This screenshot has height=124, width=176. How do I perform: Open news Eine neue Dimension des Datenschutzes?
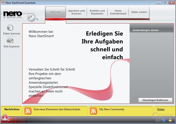click(x=57, y=109)
